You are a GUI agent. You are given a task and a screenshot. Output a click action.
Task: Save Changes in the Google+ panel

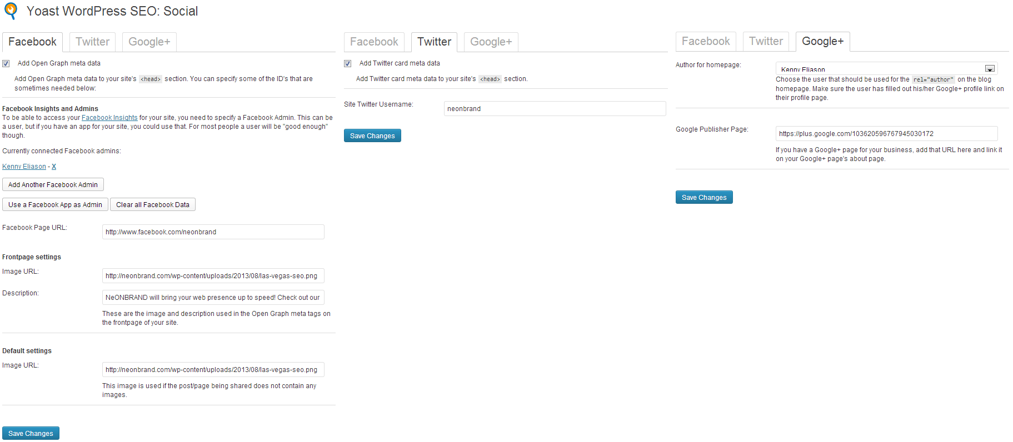(704, 197)
